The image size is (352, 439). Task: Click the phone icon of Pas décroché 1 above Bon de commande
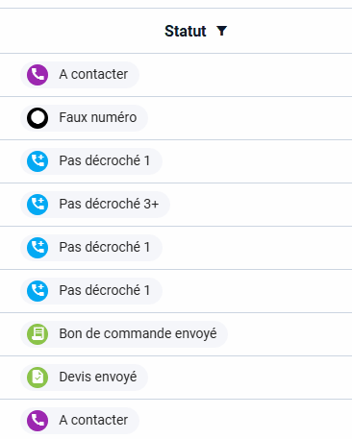coord(38,291)
